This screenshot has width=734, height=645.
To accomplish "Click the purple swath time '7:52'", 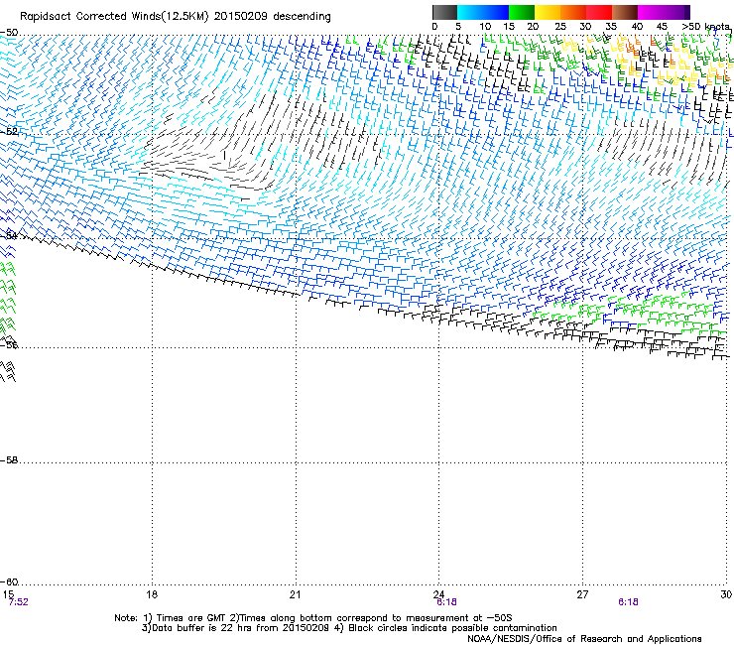I will point(18,602).
